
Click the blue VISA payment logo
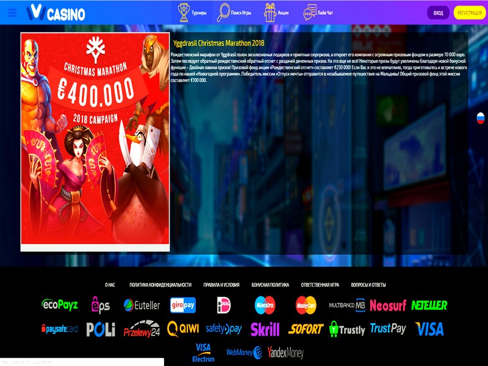429,329
